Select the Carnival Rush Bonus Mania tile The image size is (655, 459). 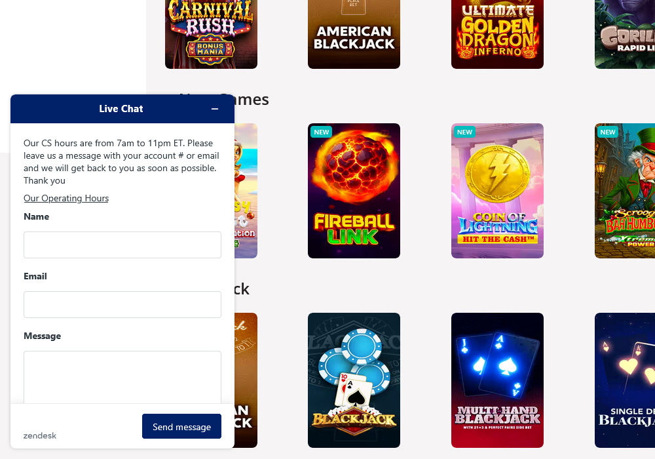(211, 34)
